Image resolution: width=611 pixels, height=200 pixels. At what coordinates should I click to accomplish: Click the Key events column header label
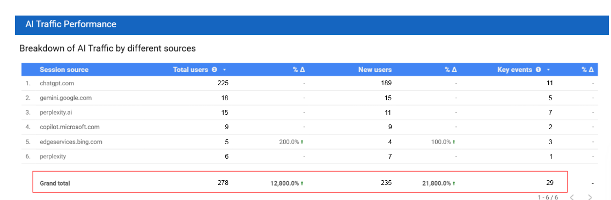515,70
